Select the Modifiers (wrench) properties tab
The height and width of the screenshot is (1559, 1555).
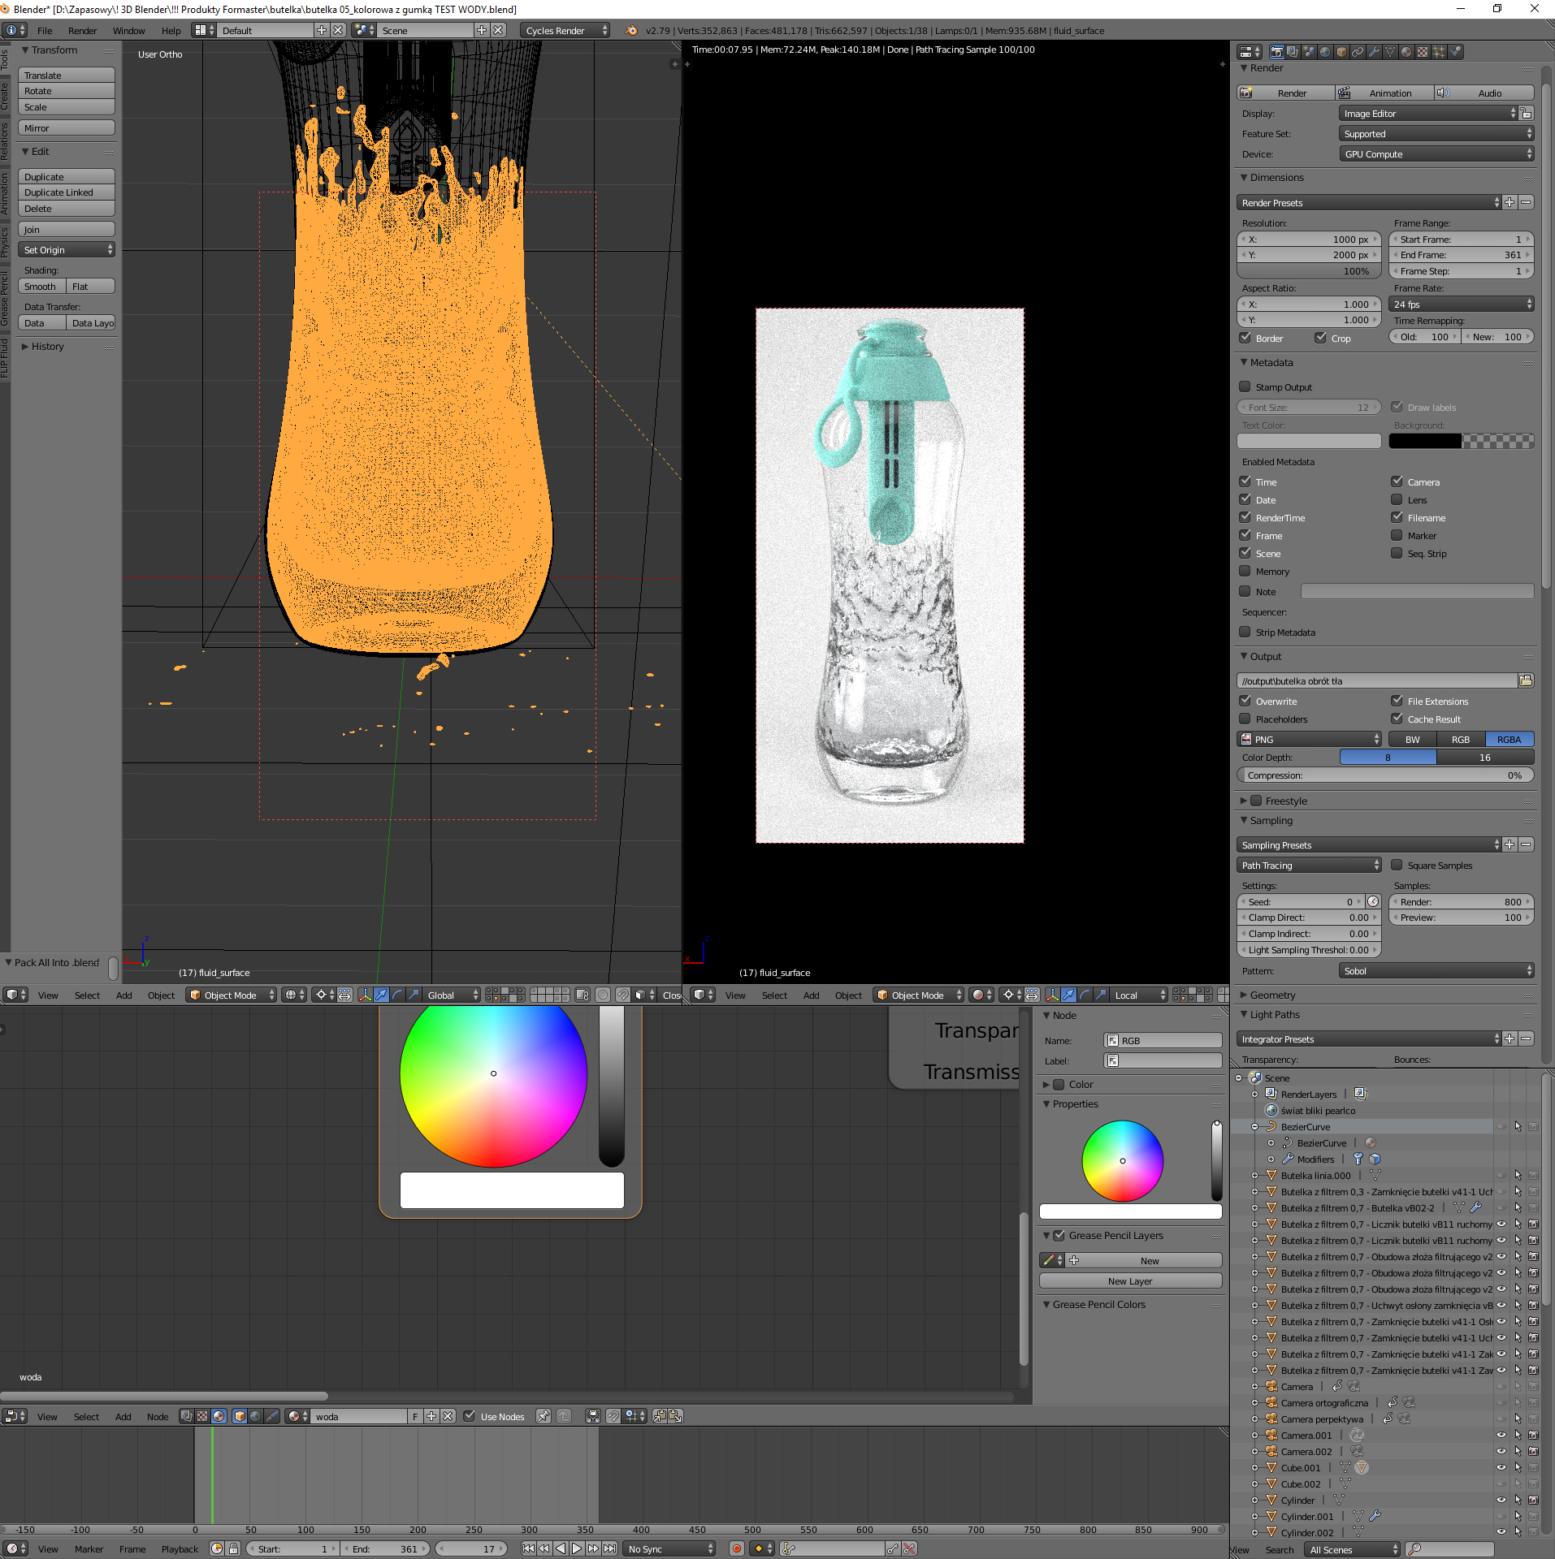[x=1375, y=50]
